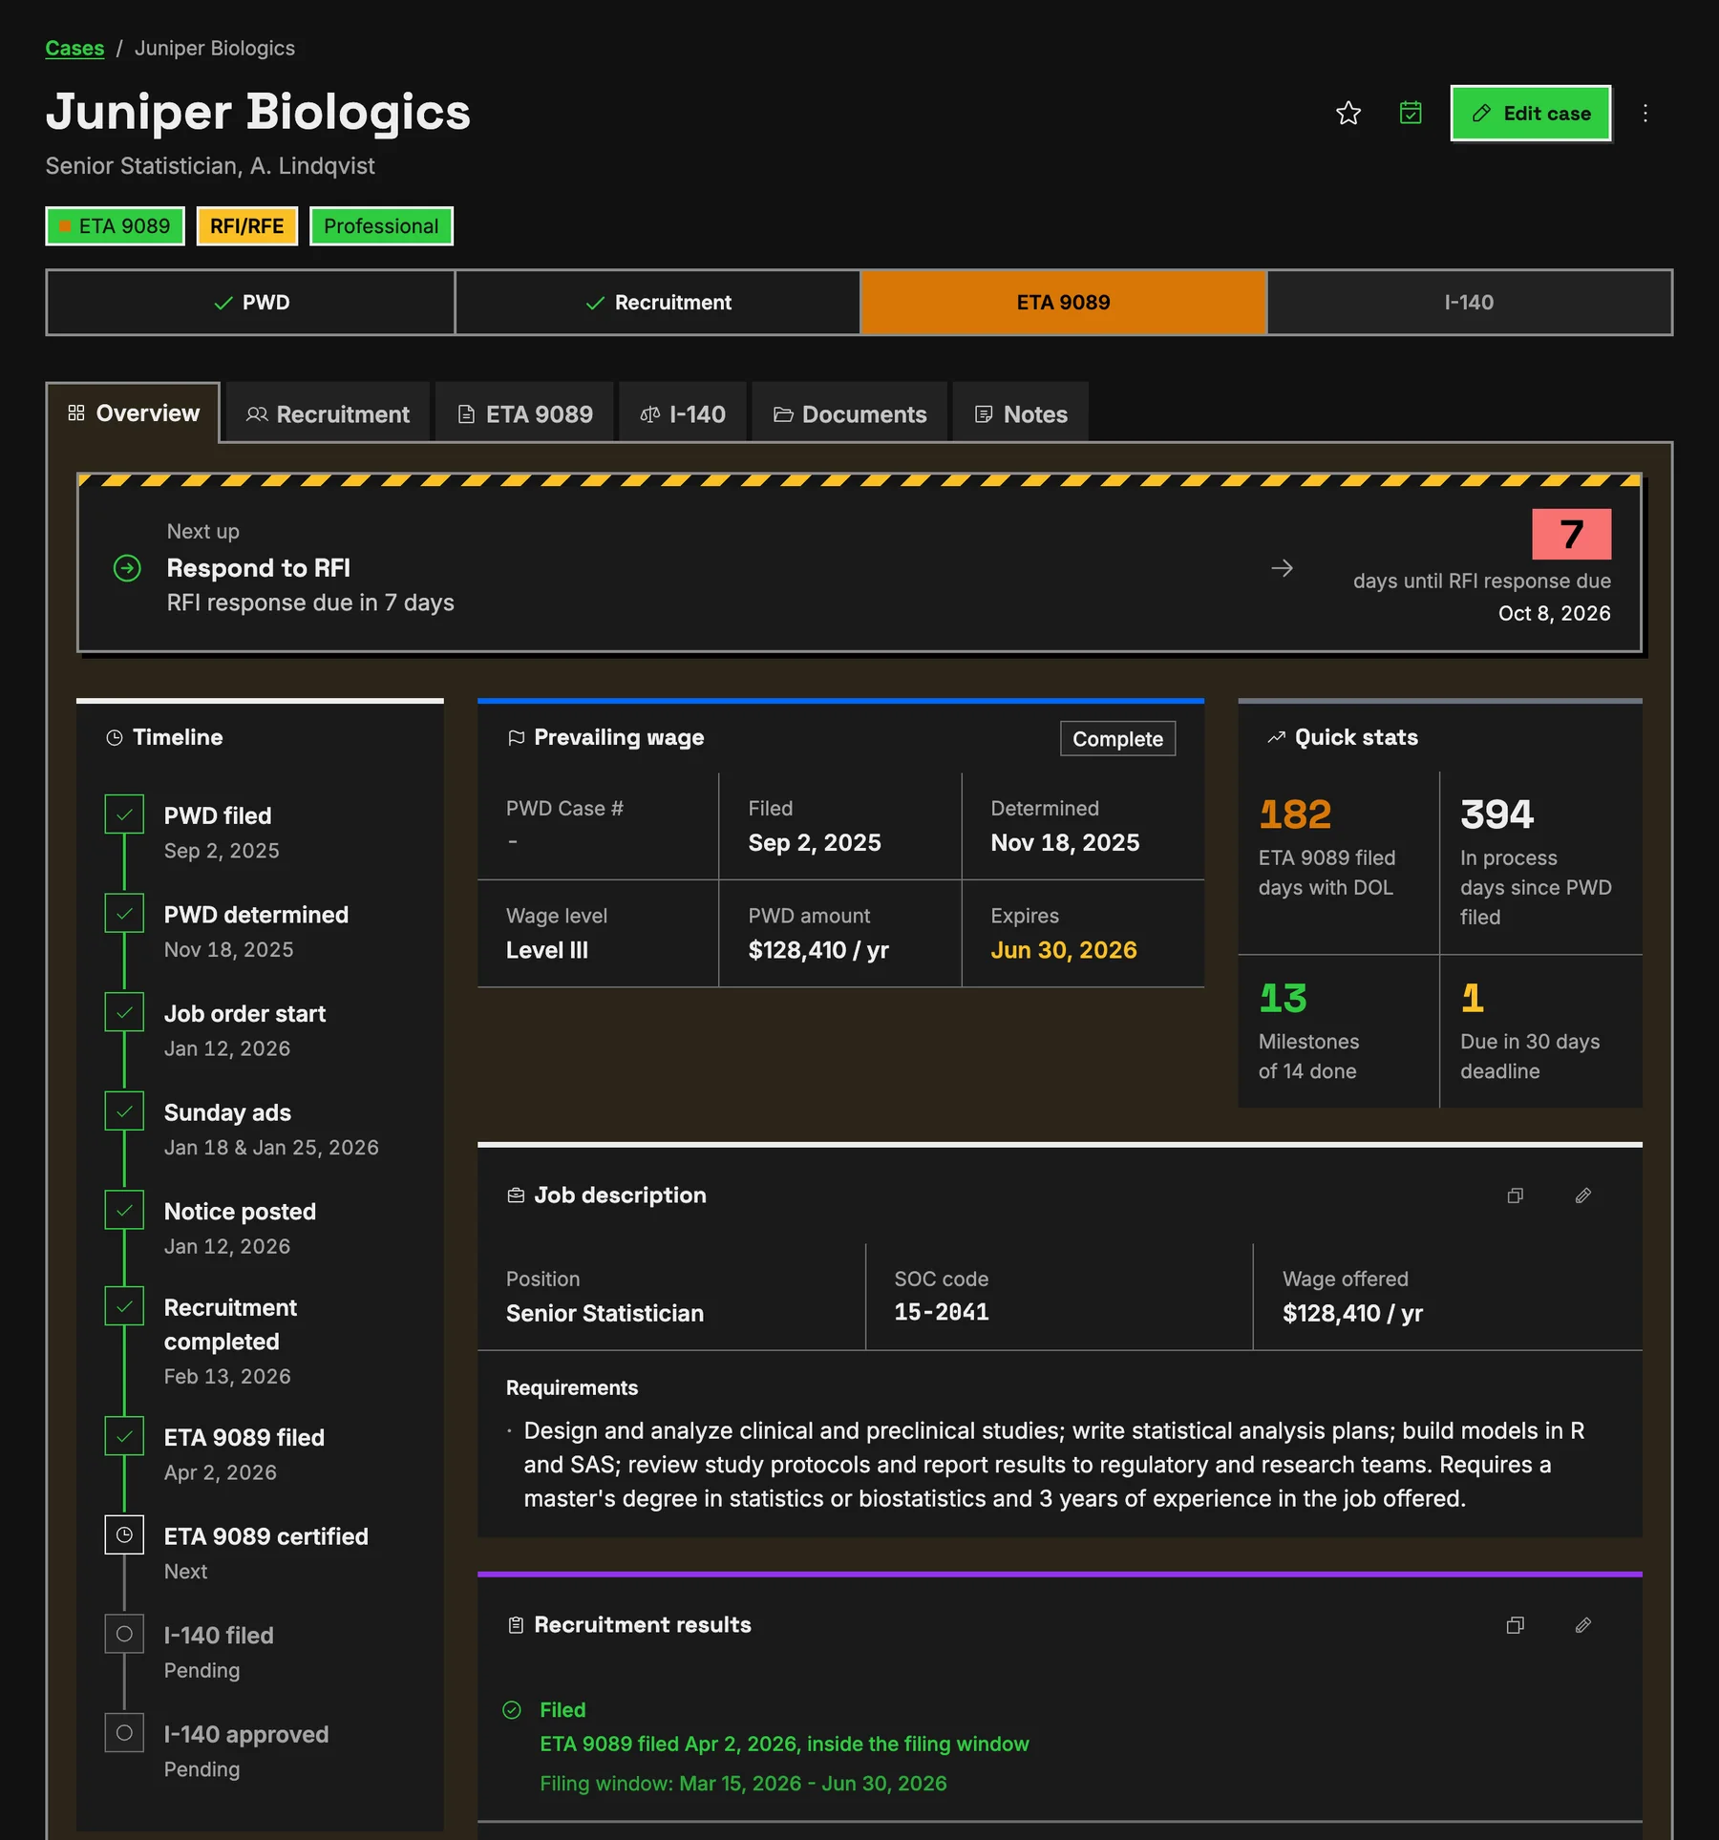1719x1840 pixels.
Task: Star the Juniper Biologics case
Action: 1348,114
